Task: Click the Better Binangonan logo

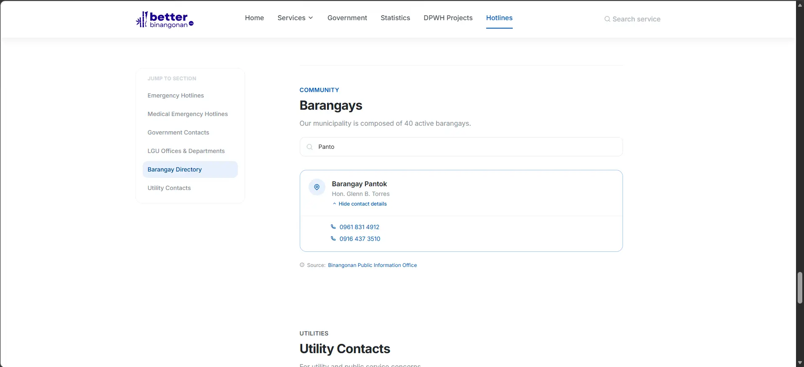Action: tap(165, 20)
